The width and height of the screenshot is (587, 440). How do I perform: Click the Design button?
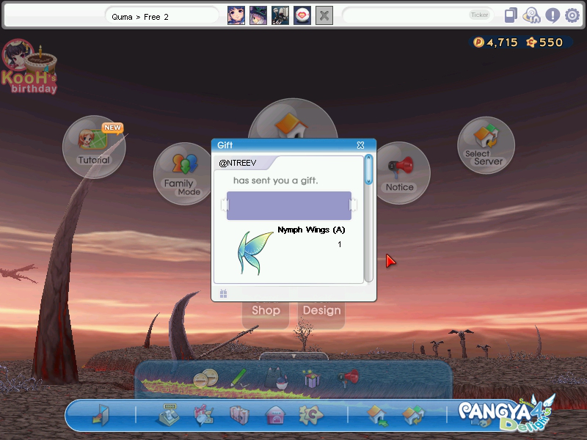pos(322,310)
